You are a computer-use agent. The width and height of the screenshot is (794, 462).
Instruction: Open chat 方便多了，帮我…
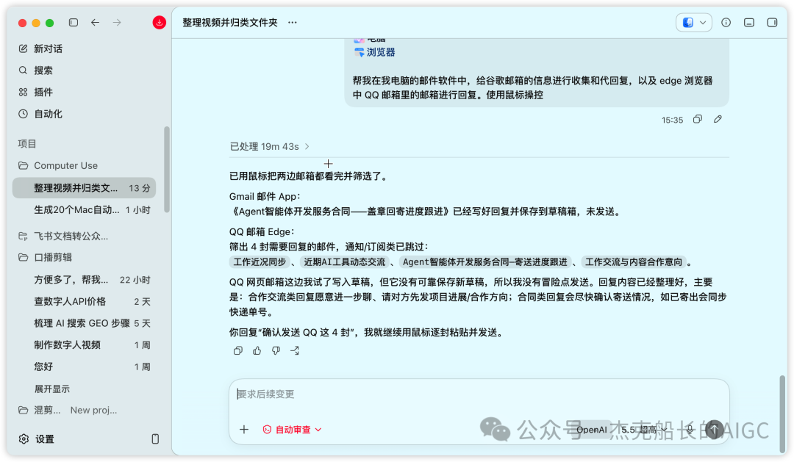84,280
